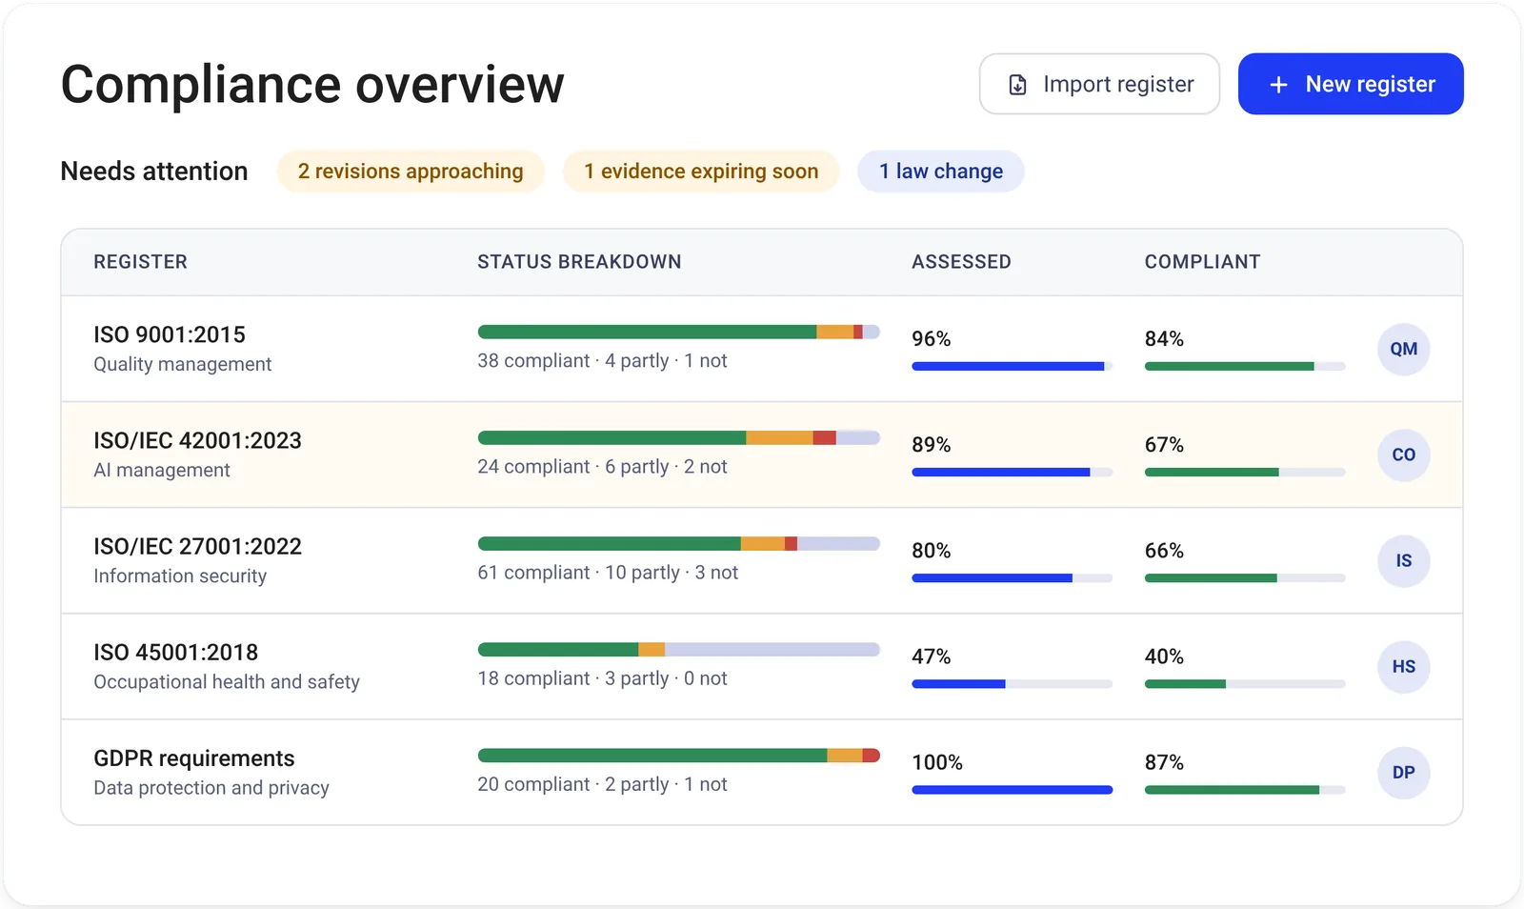This screenshot has width=1524, height=909.
Task: Click '38 compliant · 4 partly · 1 not' text
Action: [602, 361]
